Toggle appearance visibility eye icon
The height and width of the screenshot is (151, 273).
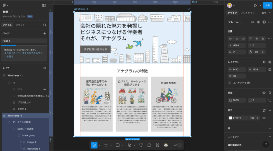264,93
